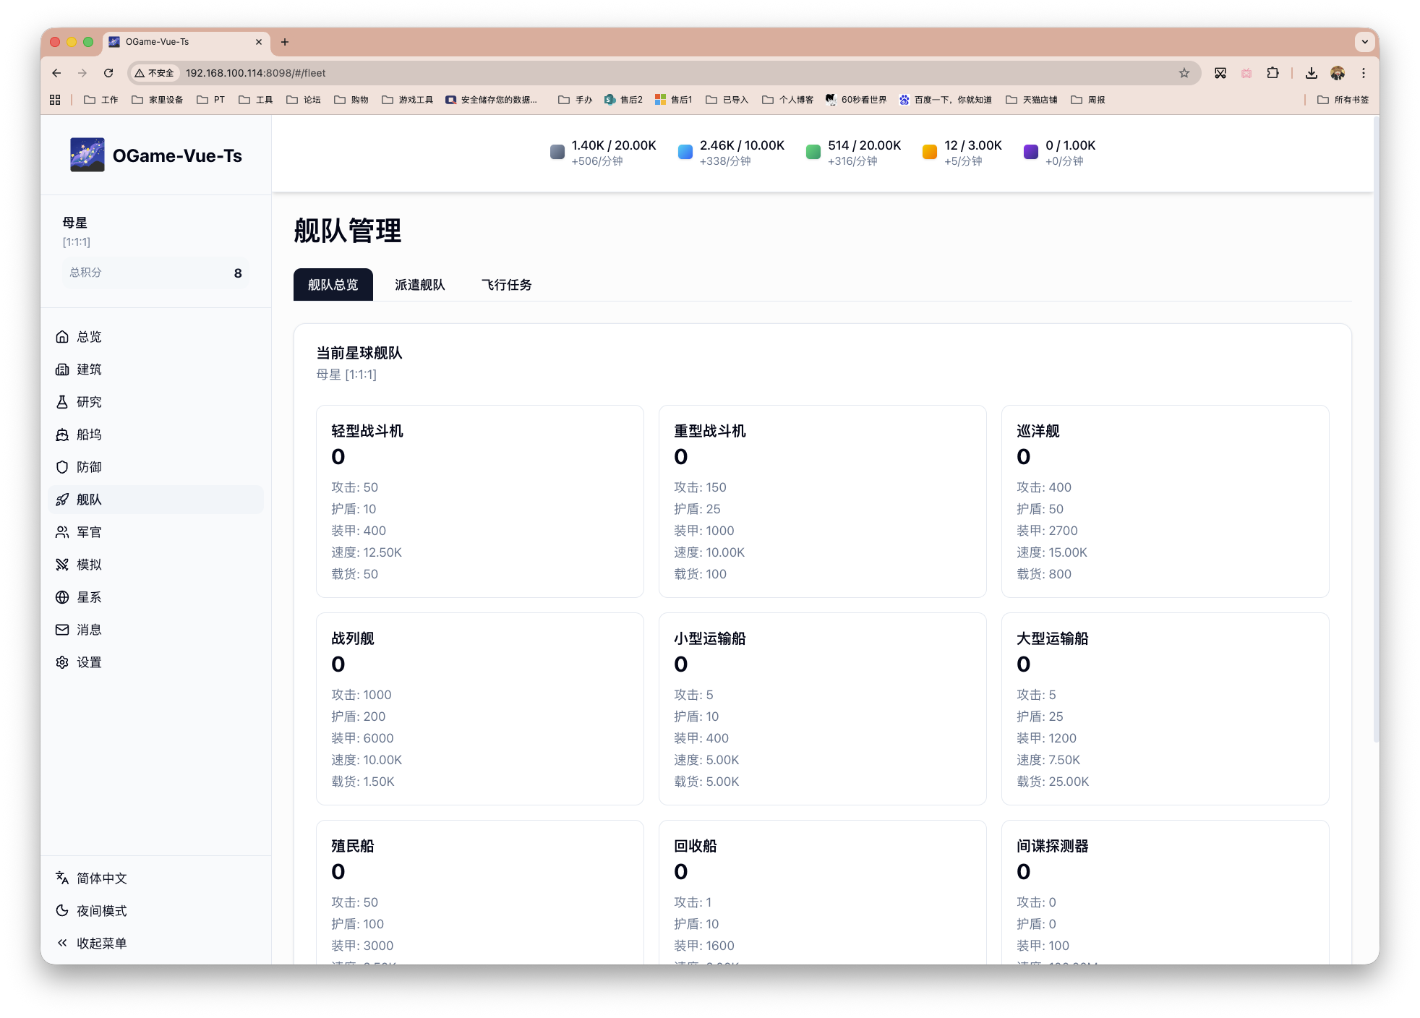Open the 总览 overview page
Image resolution: width=1420 pixels, height=1018 pixels.
(x=87, y=336)
